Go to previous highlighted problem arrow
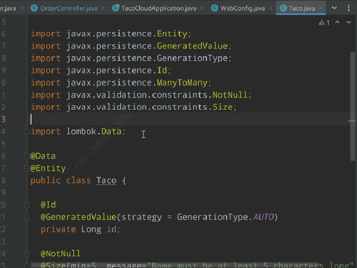Screen dimensions: 357x268 (337, 22)
